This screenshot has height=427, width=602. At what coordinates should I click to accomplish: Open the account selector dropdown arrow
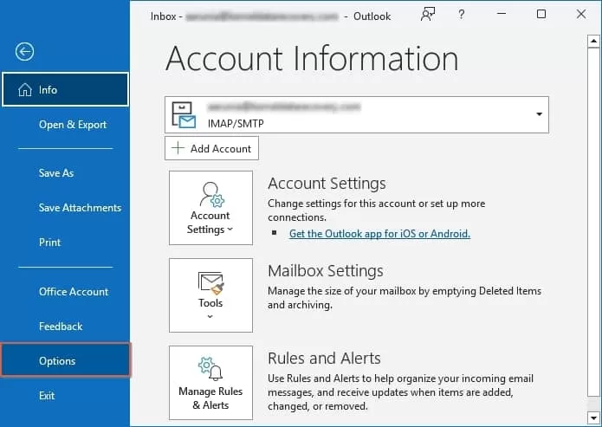pyautogui.click(x=539, y=114)
